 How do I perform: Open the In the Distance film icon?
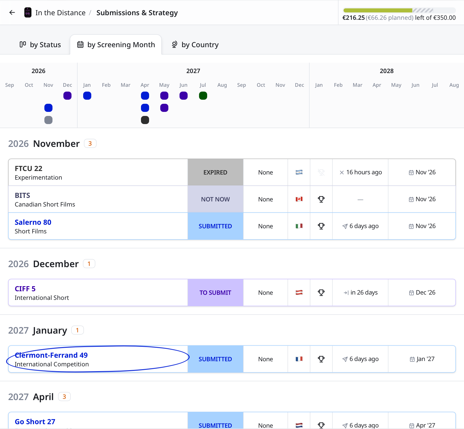[x=28, y=12]
